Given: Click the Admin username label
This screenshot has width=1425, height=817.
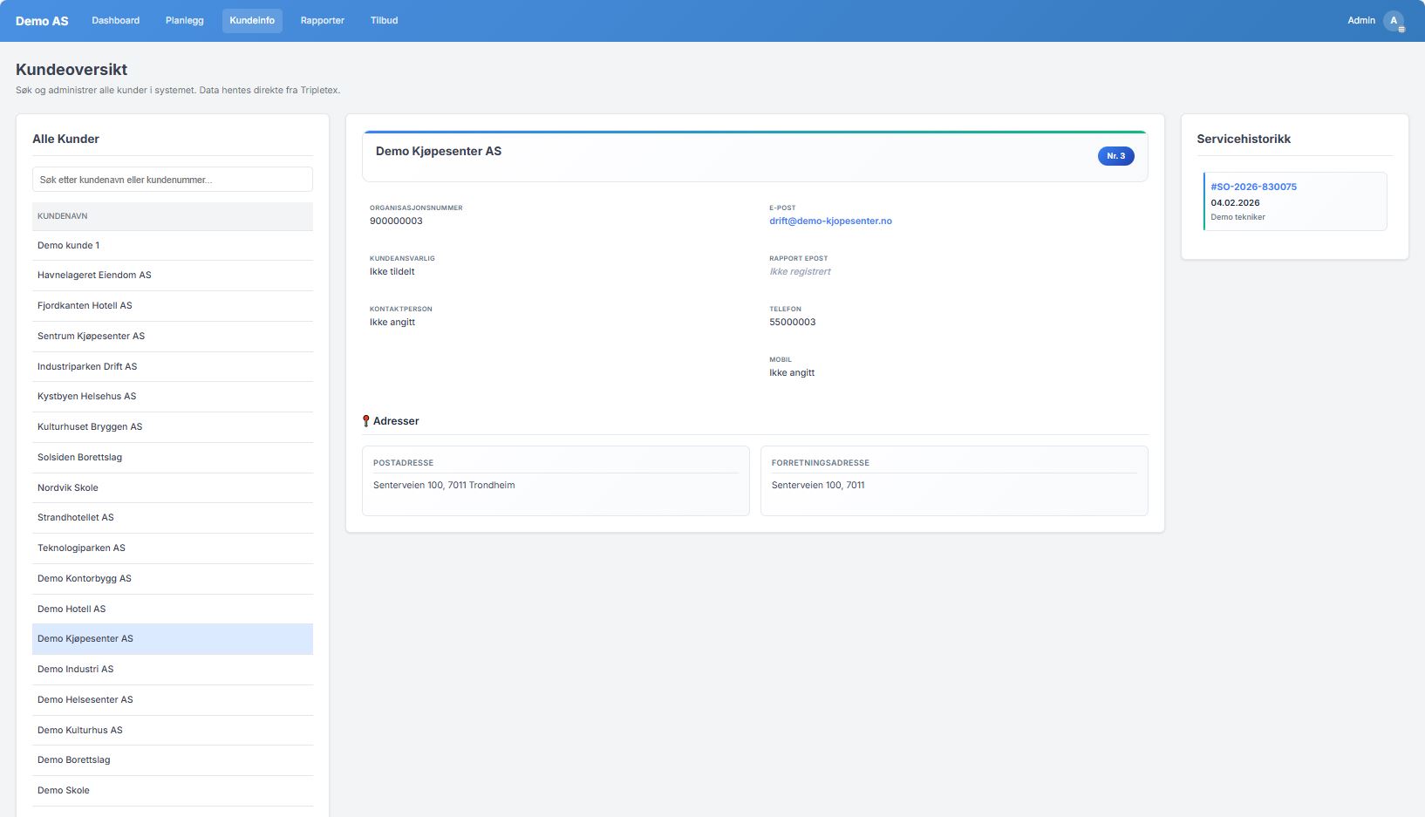Looking at the screenshot, I should pyautogui.click(x=1360, y=21).
